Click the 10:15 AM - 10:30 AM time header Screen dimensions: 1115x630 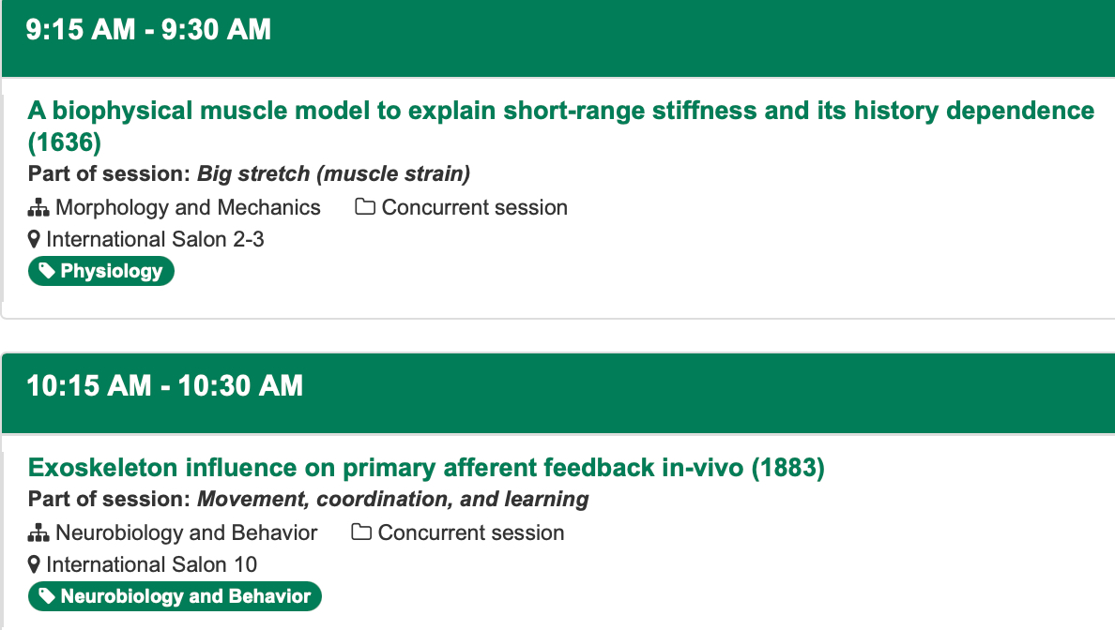165,385
